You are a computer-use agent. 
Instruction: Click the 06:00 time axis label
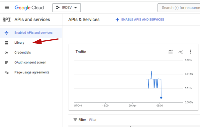160,106
